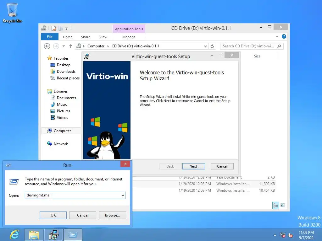This screenshot has width=322, height=241.
Task: Click the Run dialog title bar icon
Action: coord(8,165)
